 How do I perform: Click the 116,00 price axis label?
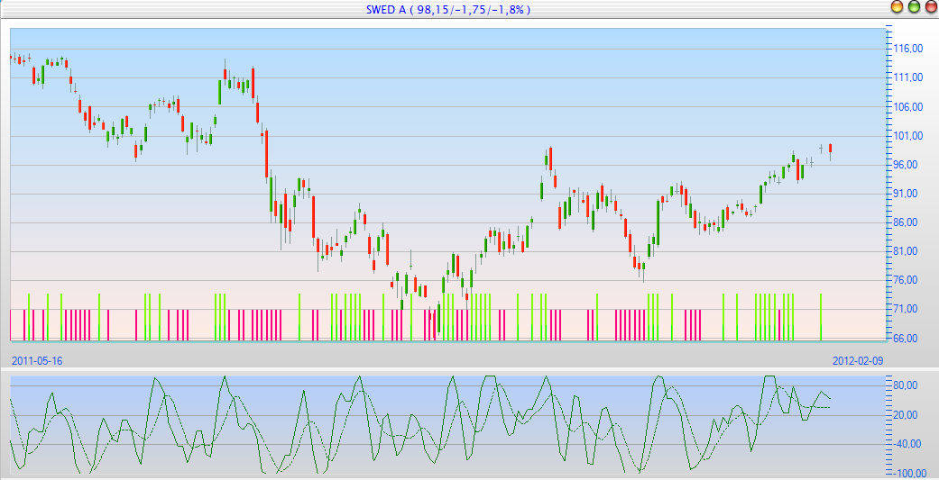907,50
